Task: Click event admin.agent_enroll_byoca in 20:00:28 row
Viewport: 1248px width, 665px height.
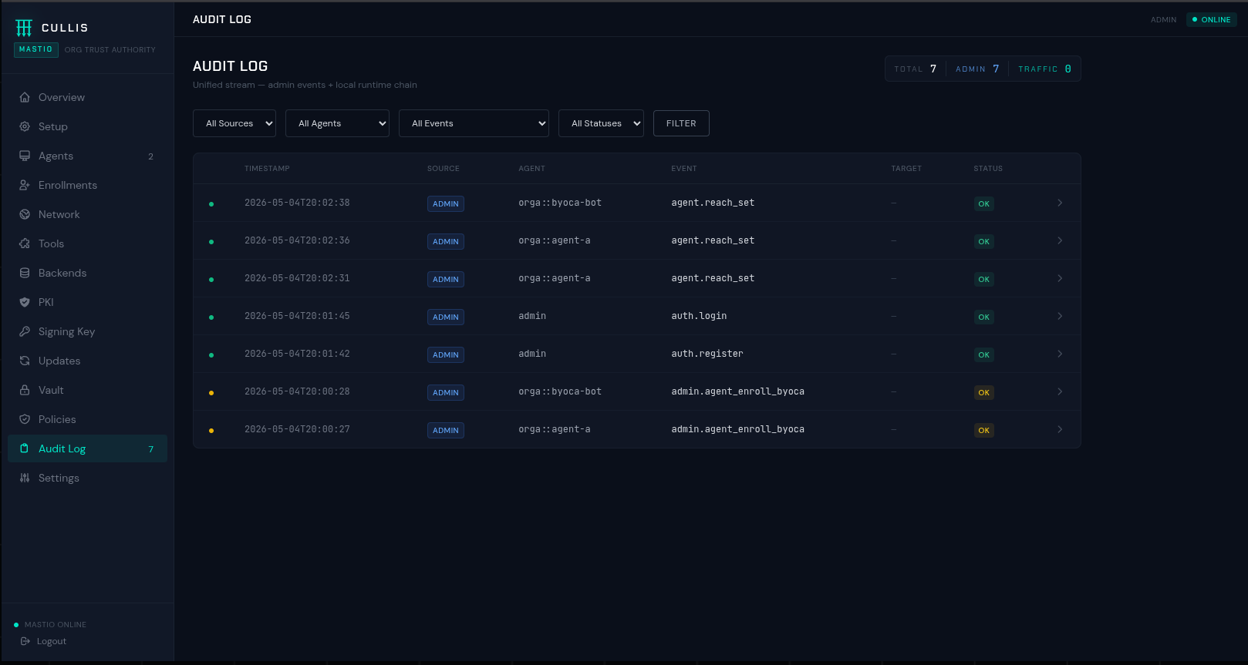Action: coord(737,391)
